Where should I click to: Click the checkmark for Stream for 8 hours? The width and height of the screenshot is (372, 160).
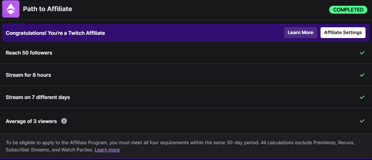point(362,75)
